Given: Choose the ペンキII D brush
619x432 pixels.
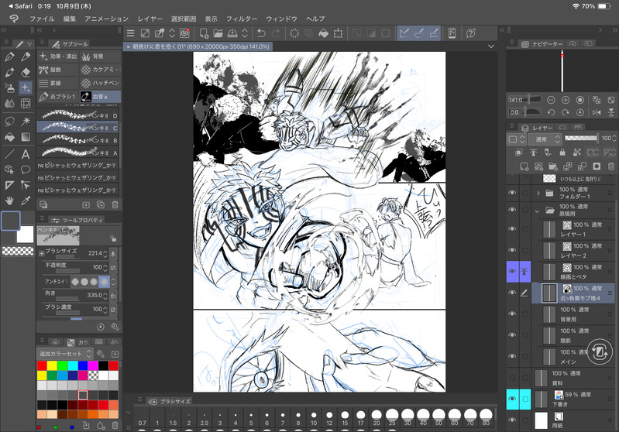Looking at the screenshot, I should (77, 115).
